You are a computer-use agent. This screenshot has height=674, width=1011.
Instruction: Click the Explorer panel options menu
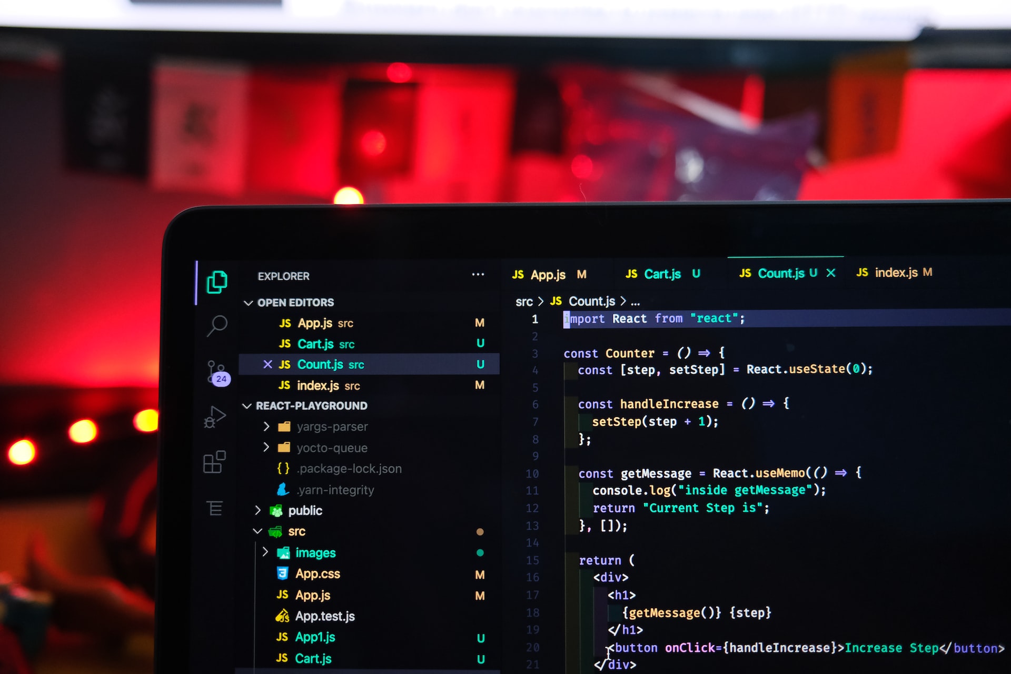point(479,276)
